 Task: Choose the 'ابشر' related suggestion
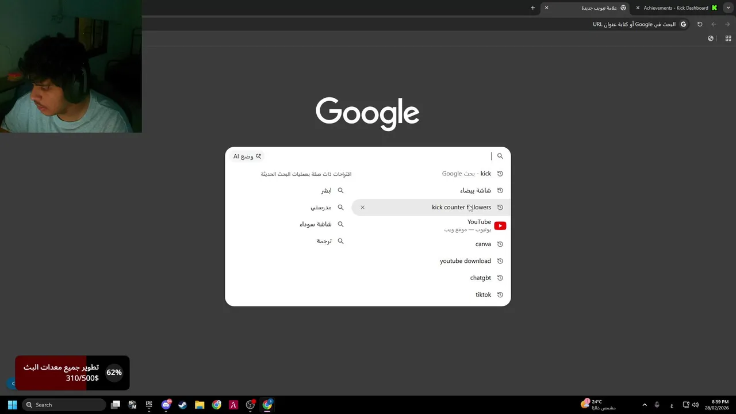pos(326,190)
